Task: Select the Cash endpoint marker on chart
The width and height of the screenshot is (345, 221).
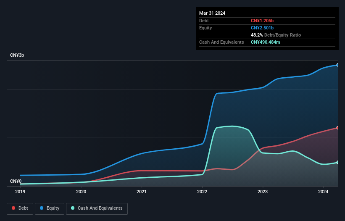Action: [x=338, y=162]
